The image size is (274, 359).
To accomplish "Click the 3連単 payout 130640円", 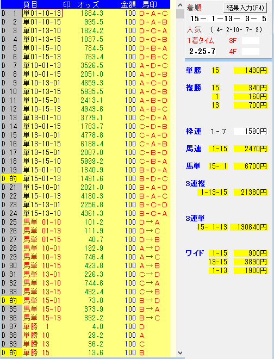I will click(x=249, y=227).
